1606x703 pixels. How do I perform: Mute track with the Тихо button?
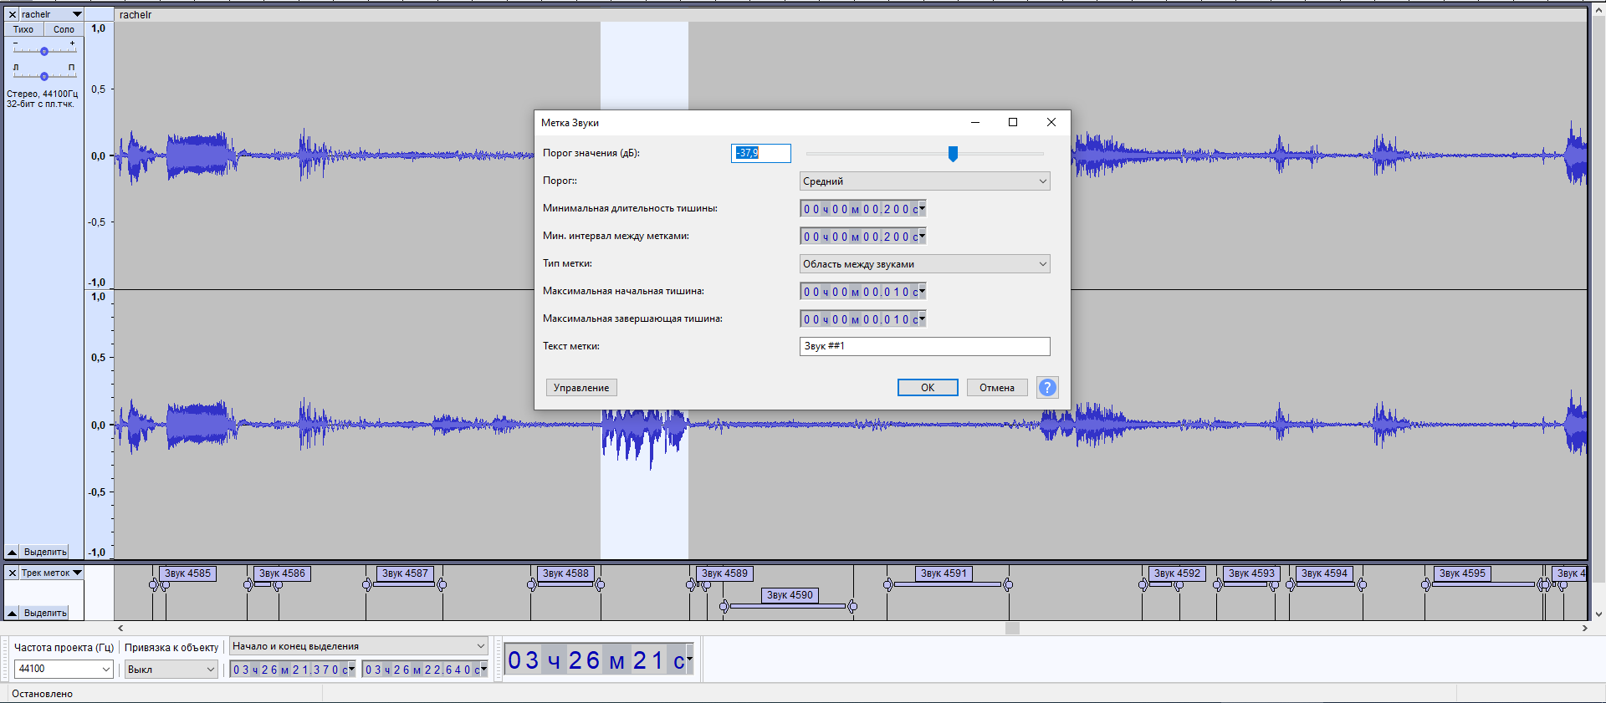[23, 29]
